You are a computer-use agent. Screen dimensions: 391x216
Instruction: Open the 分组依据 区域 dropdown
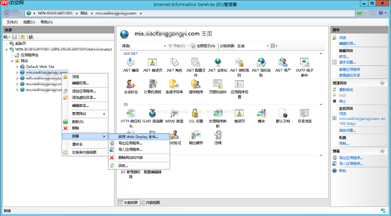point(253,46)
